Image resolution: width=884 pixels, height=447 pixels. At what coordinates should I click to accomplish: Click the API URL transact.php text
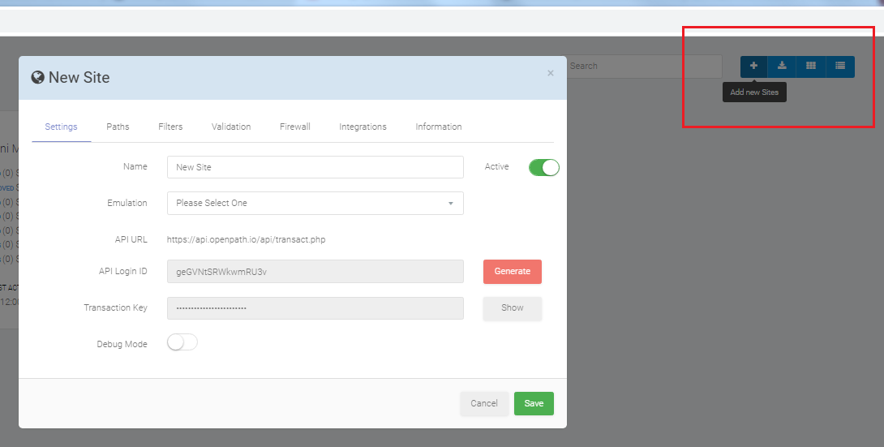[247, 239]
